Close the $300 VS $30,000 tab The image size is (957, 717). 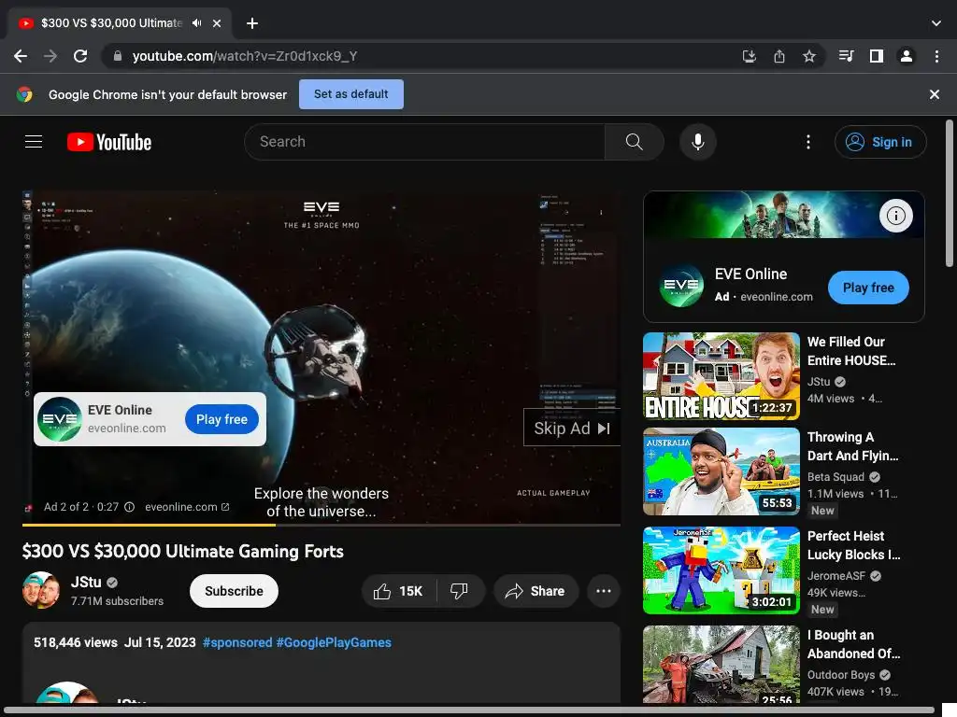217,23
